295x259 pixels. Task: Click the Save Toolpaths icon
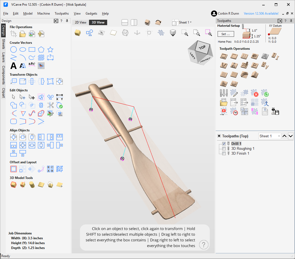(275, 111)
